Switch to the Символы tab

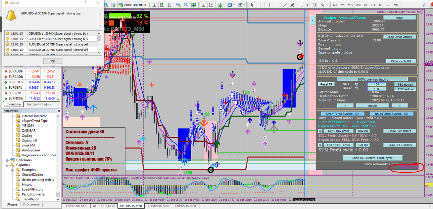[14, 104]
